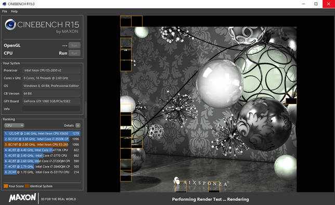The image size is (335, 205).
Task: Select ranking row 4 Core i7-4770K
Action: tap(42, 150)
